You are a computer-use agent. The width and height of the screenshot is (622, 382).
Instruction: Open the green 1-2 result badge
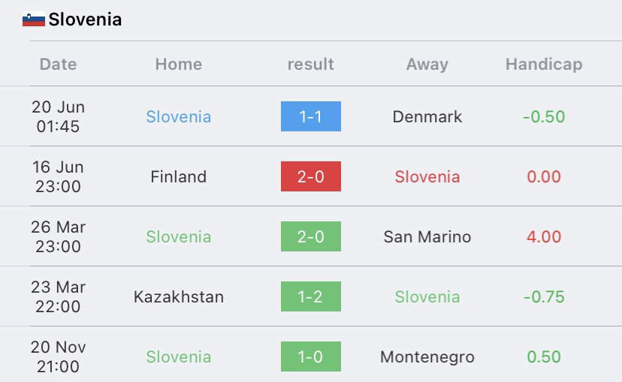pos(310,296)
